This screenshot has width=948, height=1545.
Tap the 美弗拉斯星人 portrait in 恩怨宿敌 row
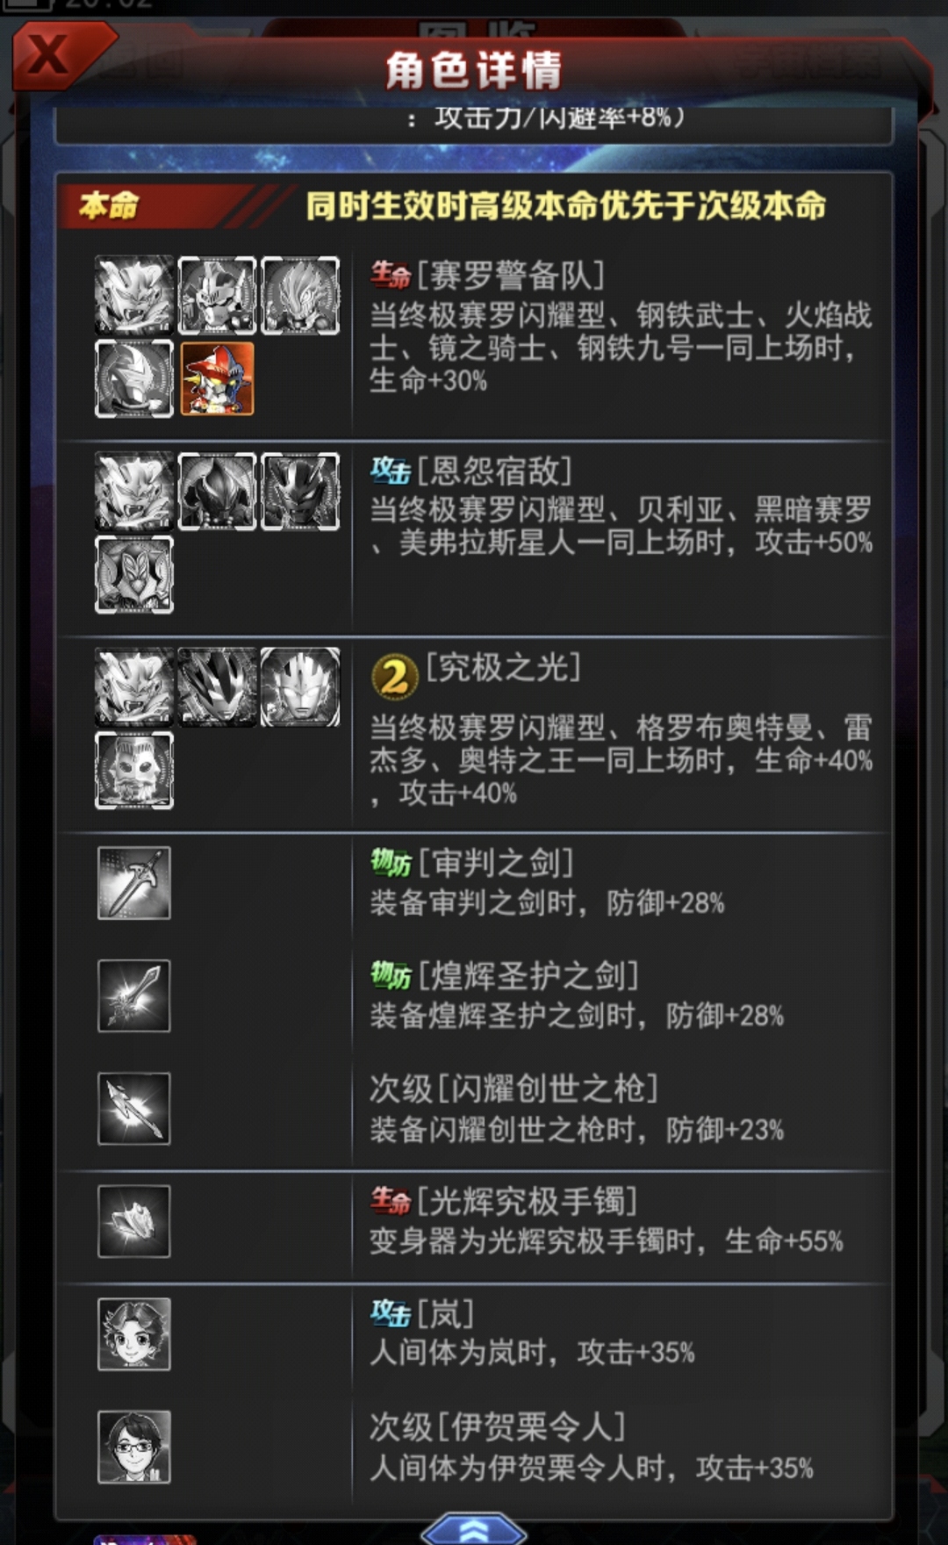tap(134, 574)
